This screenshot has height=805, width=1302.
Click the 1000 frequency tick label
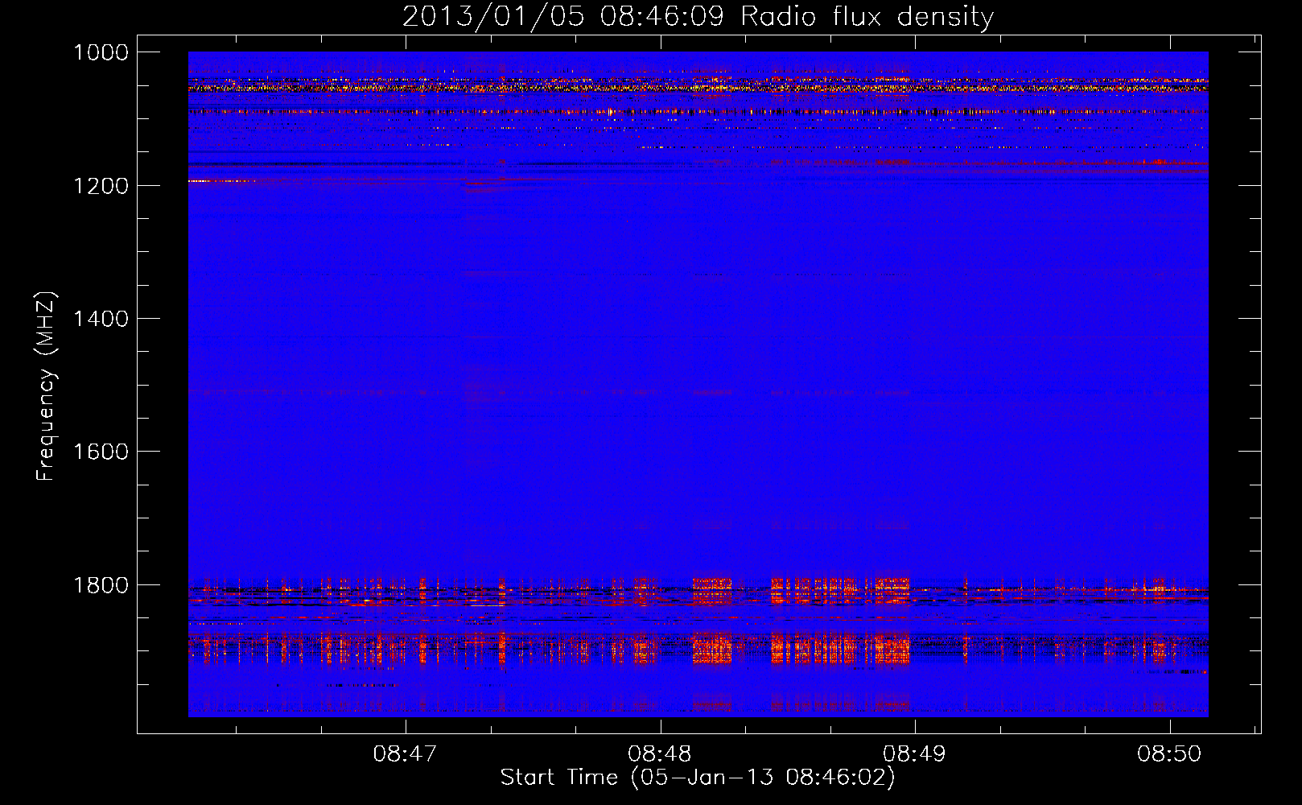point(101,52)
